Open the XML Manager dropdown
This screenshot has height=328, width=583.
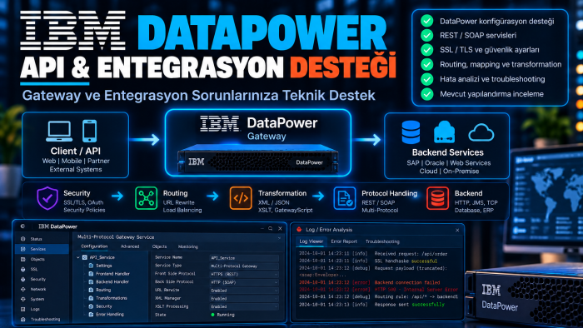pos(244,299)
